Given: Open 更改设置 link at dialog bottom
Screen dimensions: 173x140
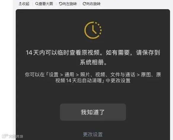Looking at the screenshot, I should tap(93, 134).
